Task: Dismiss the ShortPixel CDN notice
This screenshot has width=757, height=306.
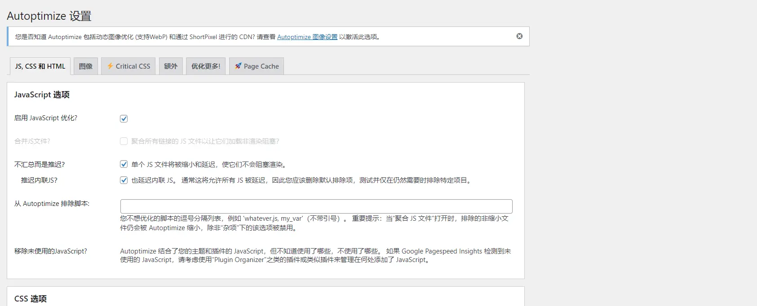Action: 519,36
